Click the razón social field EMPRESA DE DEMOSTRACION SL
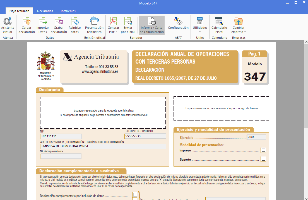 pyautogui.click(x=103, y=146)
